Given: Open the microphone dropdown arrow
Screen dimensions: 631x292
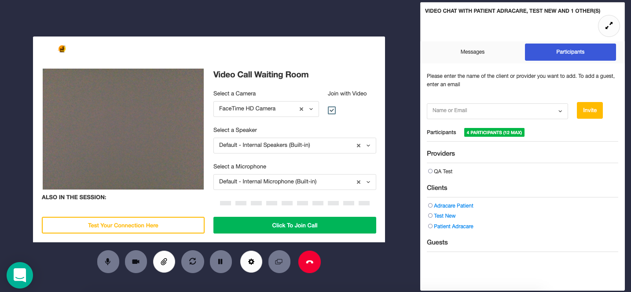Looking at the screenshot, I should (x=368, y=182).
